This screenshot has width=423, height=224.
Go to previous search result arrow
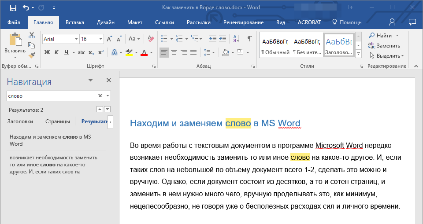point(100,109)
